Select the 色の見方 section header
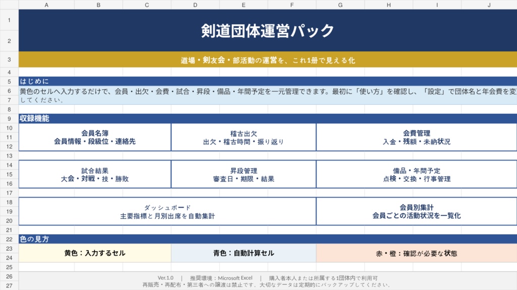Screen dimensions: 517x290 coord(268,239)
